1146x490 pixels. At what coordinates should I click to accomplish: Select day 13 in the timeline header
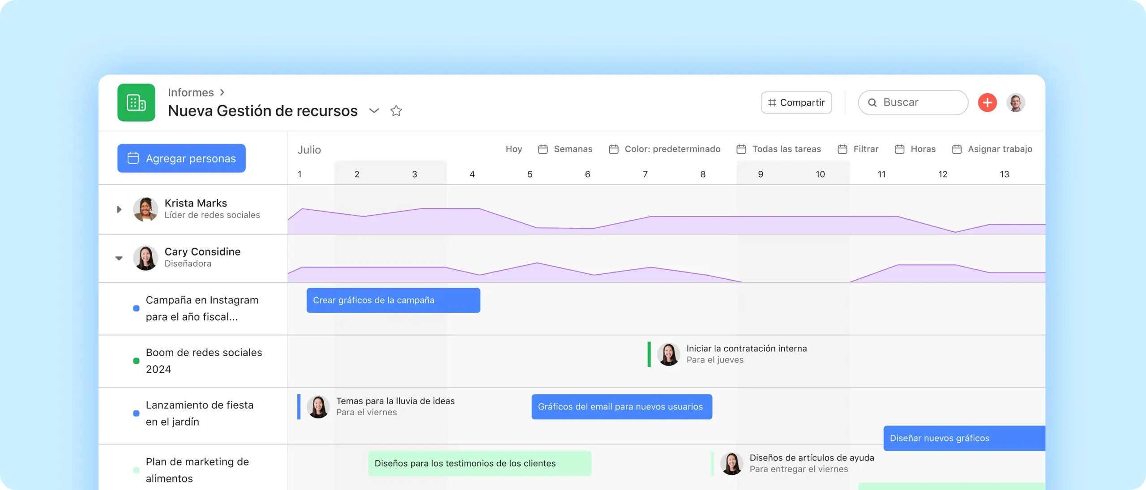coord(1005,174)
